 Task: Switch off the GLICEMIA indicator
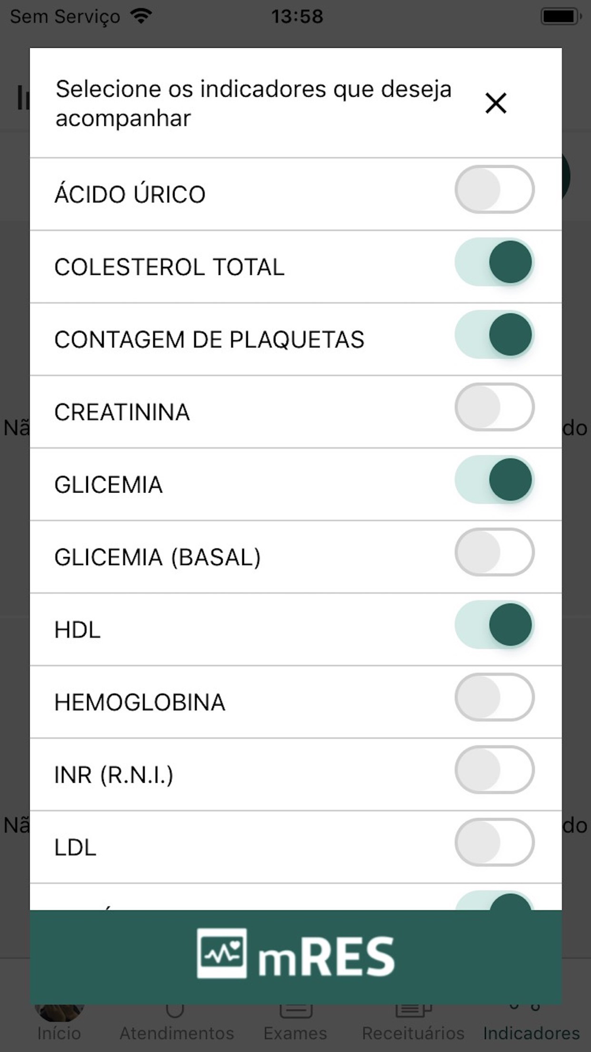494,480
